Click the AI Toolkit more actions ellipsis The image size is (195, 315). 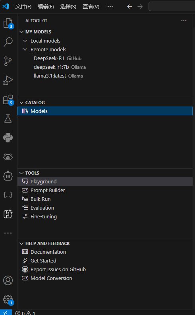(184, 21)
